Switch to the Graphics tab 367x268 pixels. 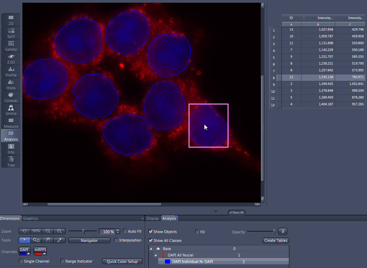pyautogui.click(x=31, y=218)
